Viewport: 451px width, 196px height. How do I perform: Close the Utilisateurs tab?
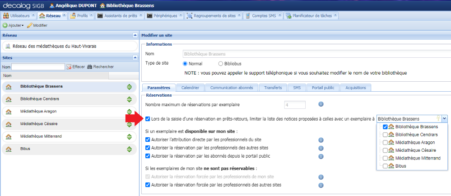pyautogui.click(x=33, y=15)
